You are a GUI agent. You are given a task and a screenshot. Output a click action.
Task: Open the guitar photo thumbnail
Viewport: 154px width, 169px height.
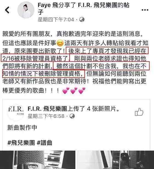[x=115, y=160]
